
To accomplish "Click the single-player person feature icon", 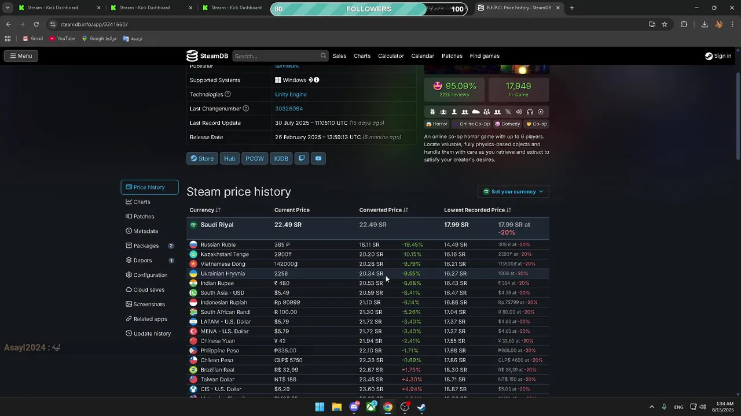I will 454,112.
